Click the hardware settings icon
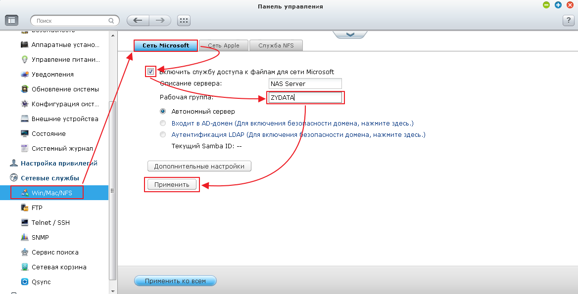 tap(24, 44)
